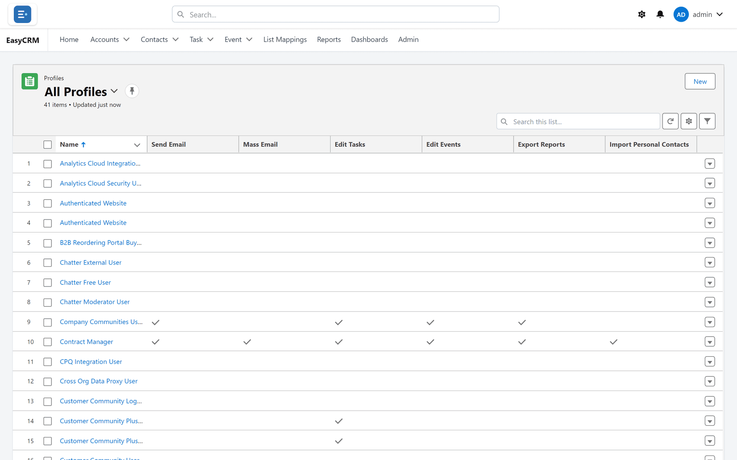Open the Chatter Free User profile
Viewport: 737px width, 460px height.
click(85, 282)
